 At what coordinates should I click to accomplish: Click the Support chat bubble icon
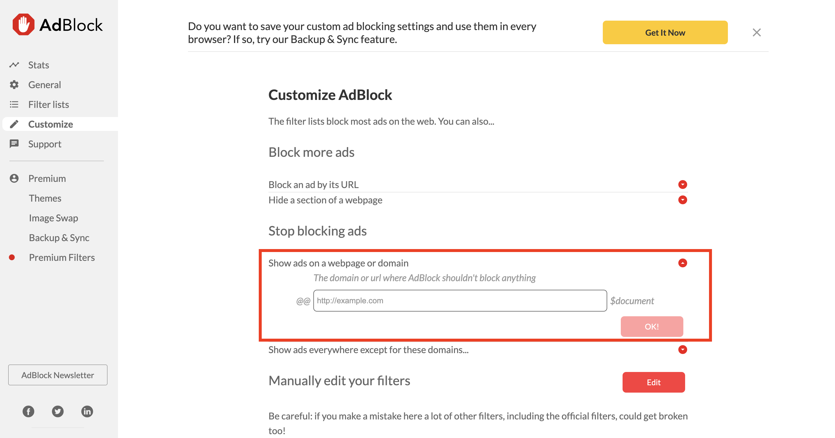pos(14,144)
